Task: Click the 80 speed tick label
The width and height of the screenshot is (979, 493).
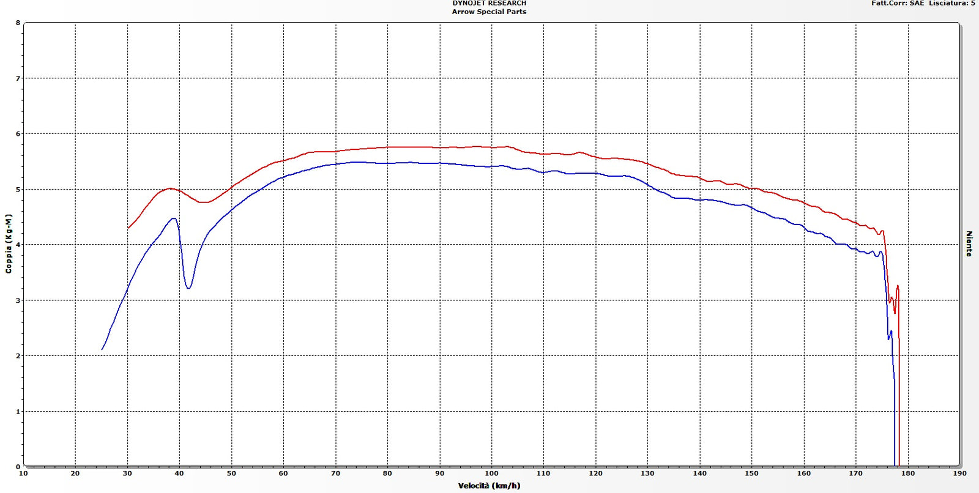Action: click(387, 473)
